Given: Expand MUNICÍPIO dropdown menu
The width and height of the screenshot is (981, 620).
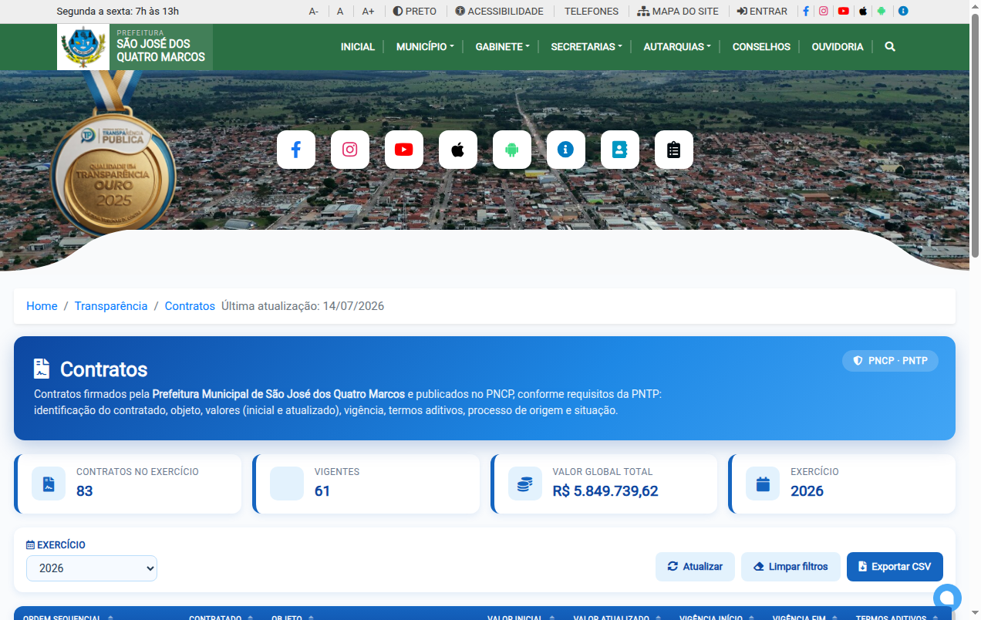Looking at the screenshot, I should 425,47.
